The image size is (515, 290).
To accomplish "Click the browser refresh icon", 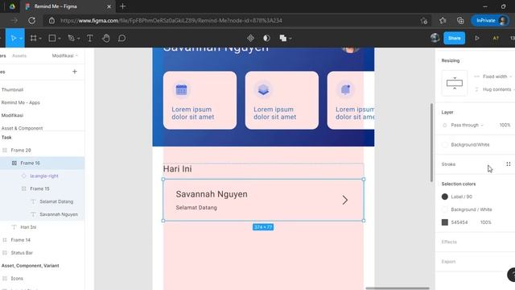I will (x=32, y=20).
